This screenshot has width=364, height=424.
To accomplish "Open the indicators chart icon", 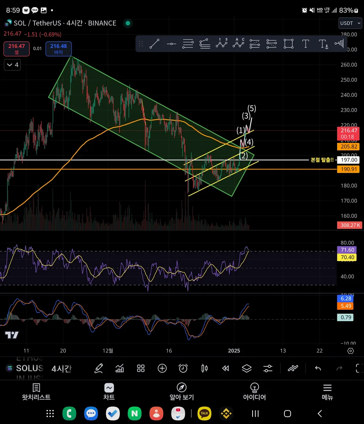I will [120, 368].
